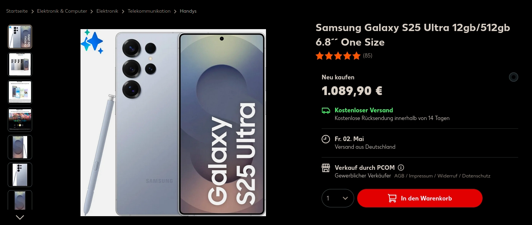532x225 pixels.
Task: Open the Elektronik & Computer breadcrumb
Action: point(62,11)
